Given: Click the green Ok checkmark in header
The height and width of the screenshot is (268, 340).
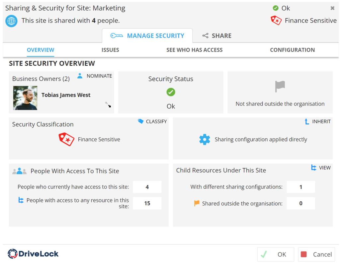Looking at the screenshot, I should [275, 8].
